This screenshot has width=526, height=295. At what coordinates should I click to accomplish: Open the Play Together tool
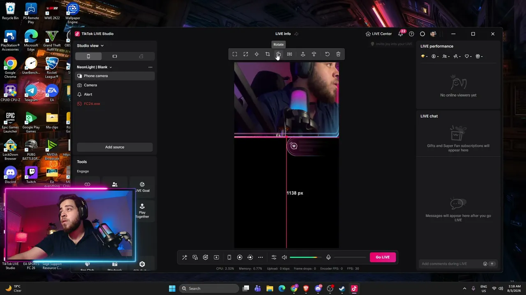coord(142,211)
